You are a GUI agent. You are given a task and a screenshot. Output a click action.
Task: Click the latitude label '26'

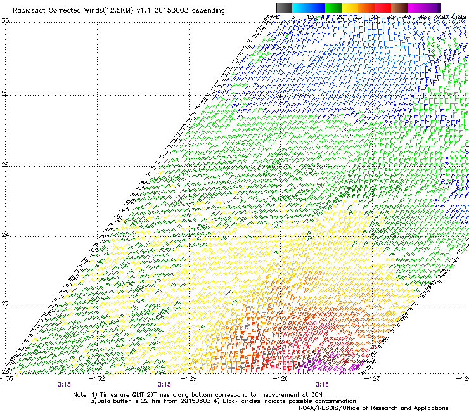point(5,165)
